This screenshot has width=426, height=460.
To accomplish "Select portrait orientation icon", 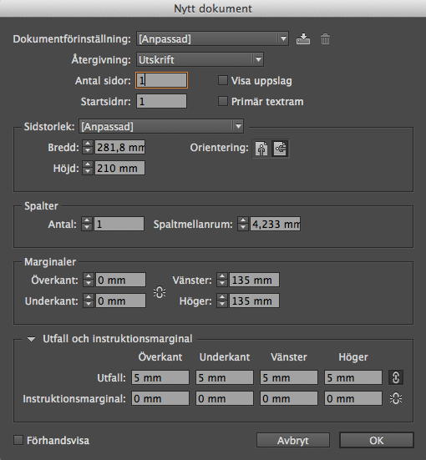I will click(261, 149).
